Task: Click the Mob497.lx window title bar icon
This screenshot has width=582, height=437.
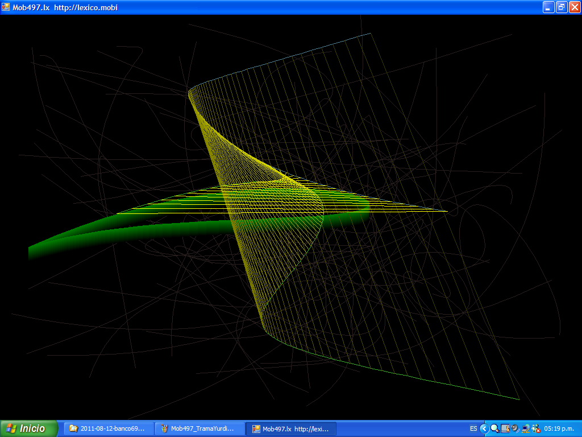Action: [6, 7]
